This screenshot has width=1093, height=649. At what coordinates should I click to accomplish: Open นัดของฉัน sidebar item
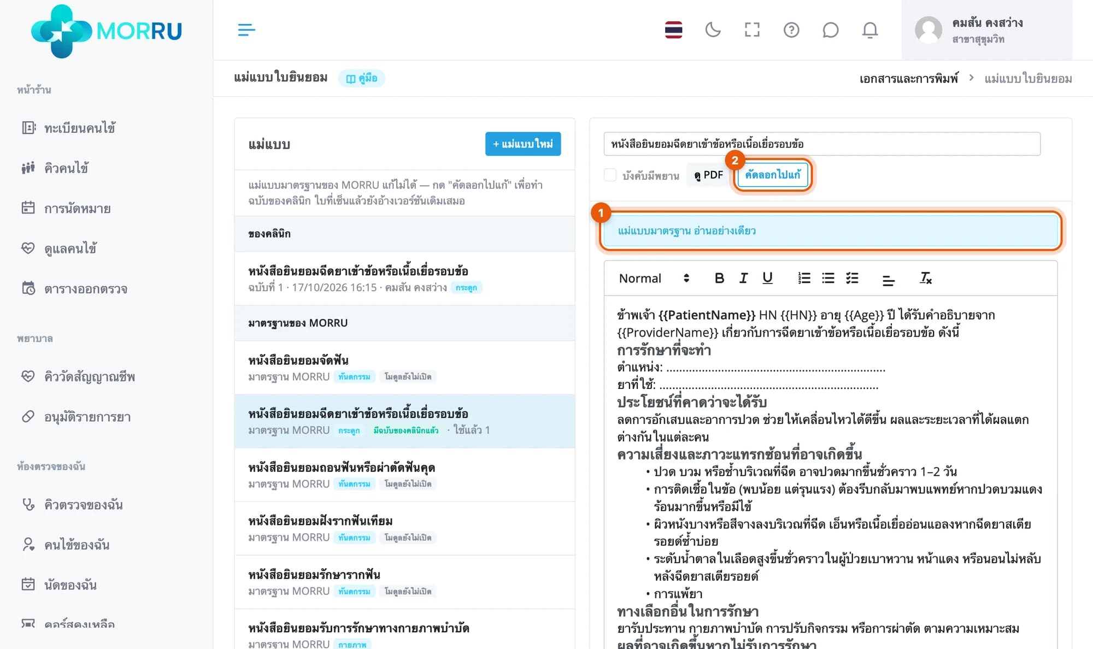point(59,585)
